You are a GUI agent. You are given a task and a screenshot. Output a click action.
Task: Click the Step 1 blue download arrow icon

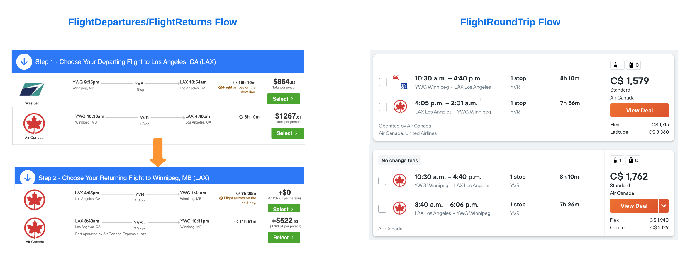pyautogui.click(x=24, y=61)
